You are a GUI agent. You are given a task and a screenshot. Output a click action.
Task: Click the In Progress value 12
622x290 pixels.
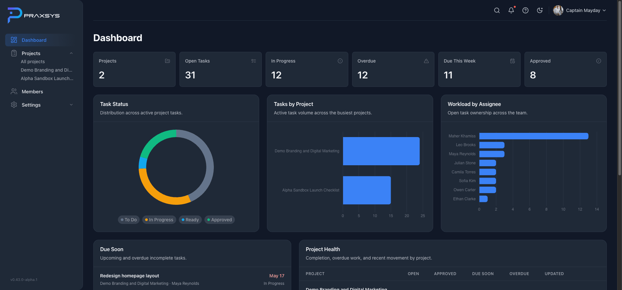click(276, 75)
